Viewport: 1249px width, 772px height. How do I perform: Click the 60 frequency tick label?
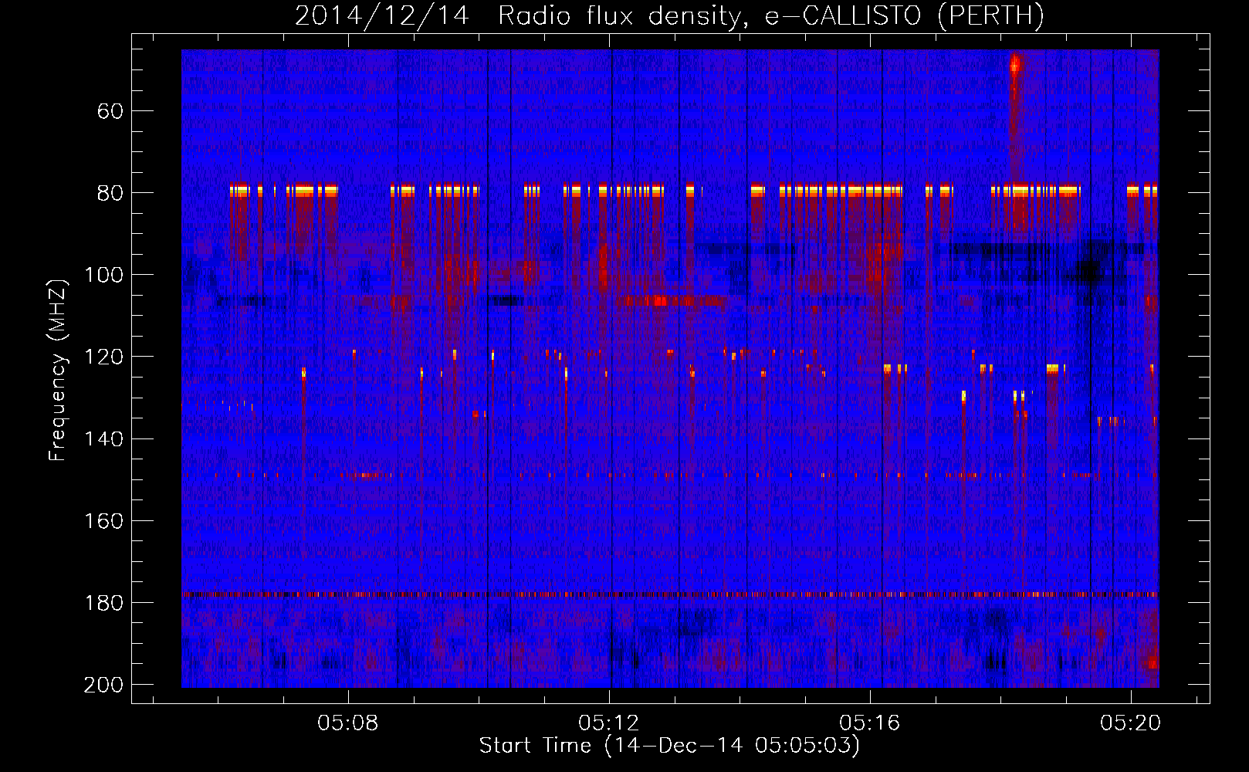[x=110, y=111]
